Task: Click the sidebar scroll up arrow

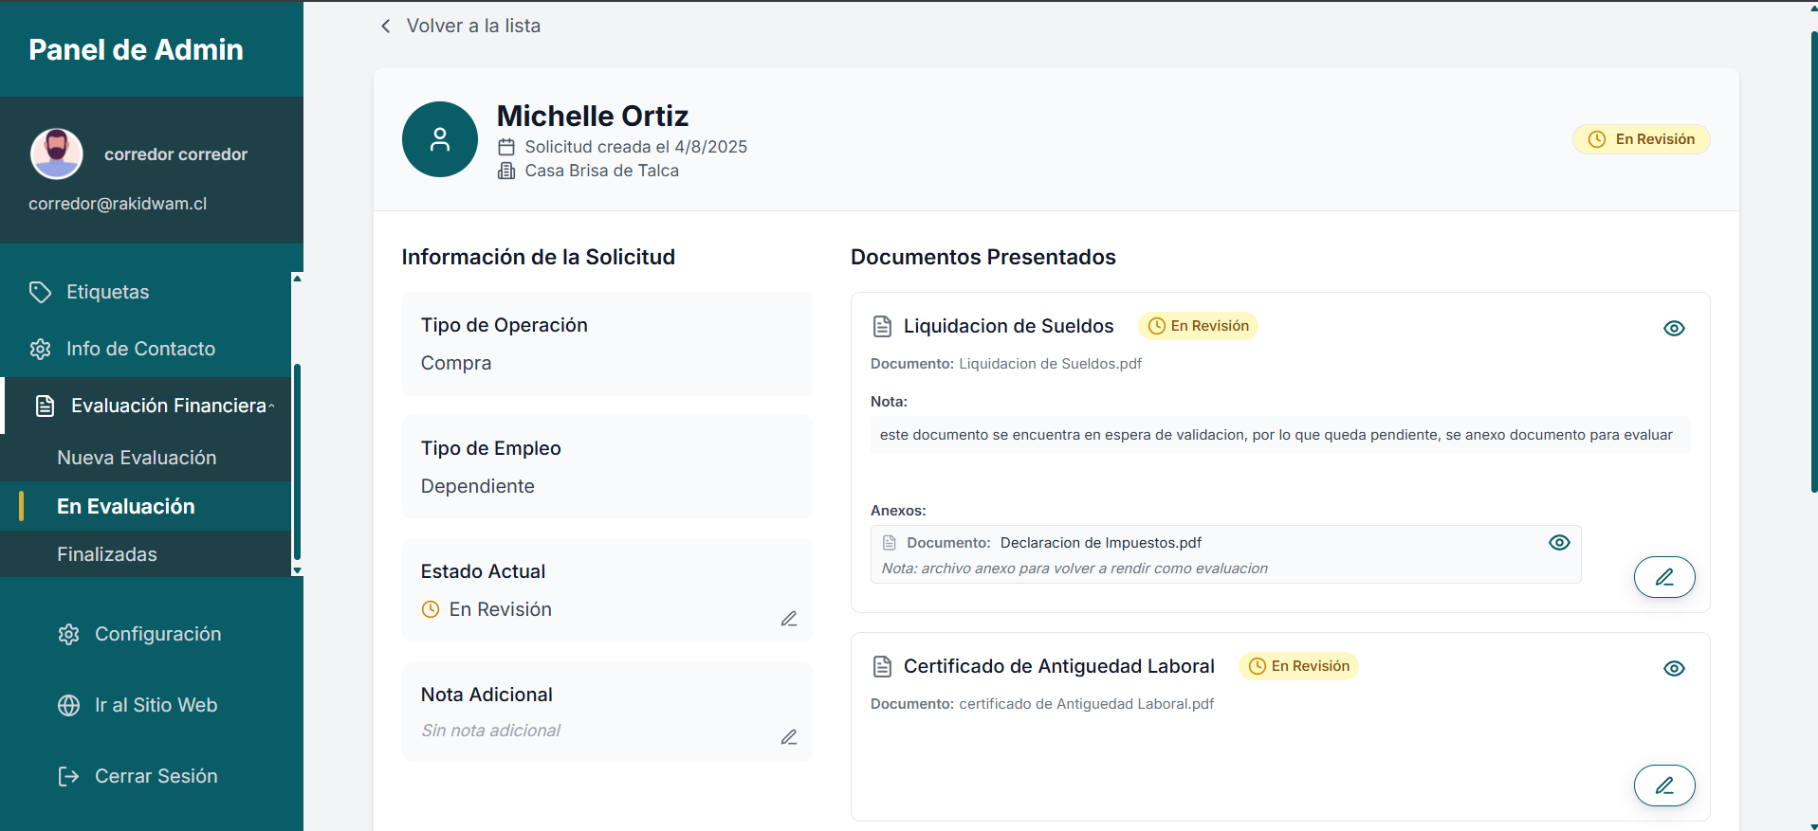Action: [x=297, y=279]
